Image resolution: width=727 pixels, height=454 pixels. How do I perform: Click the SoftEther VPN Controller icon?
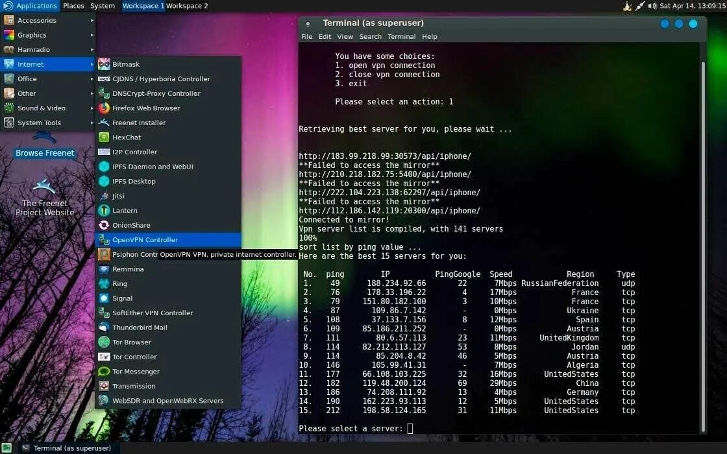(x=104, y=313)
